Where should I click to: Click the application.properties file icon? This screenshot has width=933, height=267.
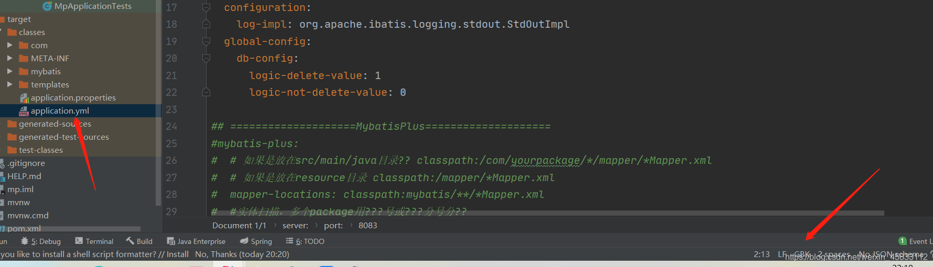pos(24,98)
